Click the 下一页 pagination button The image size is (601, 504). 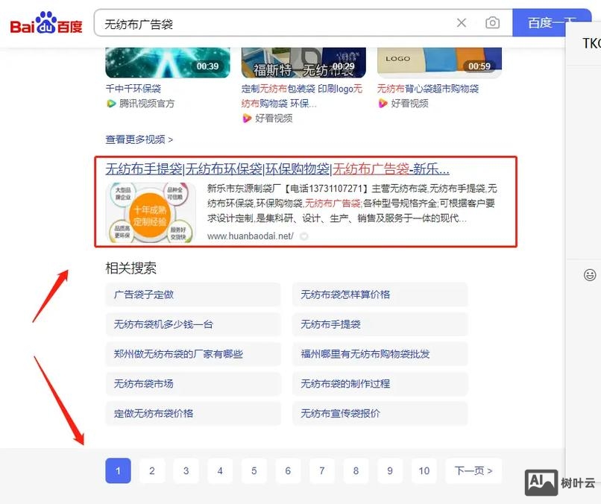tap(473, 471)
